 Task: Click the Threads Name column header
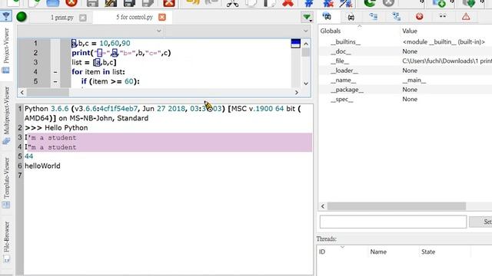coord(393,252)
